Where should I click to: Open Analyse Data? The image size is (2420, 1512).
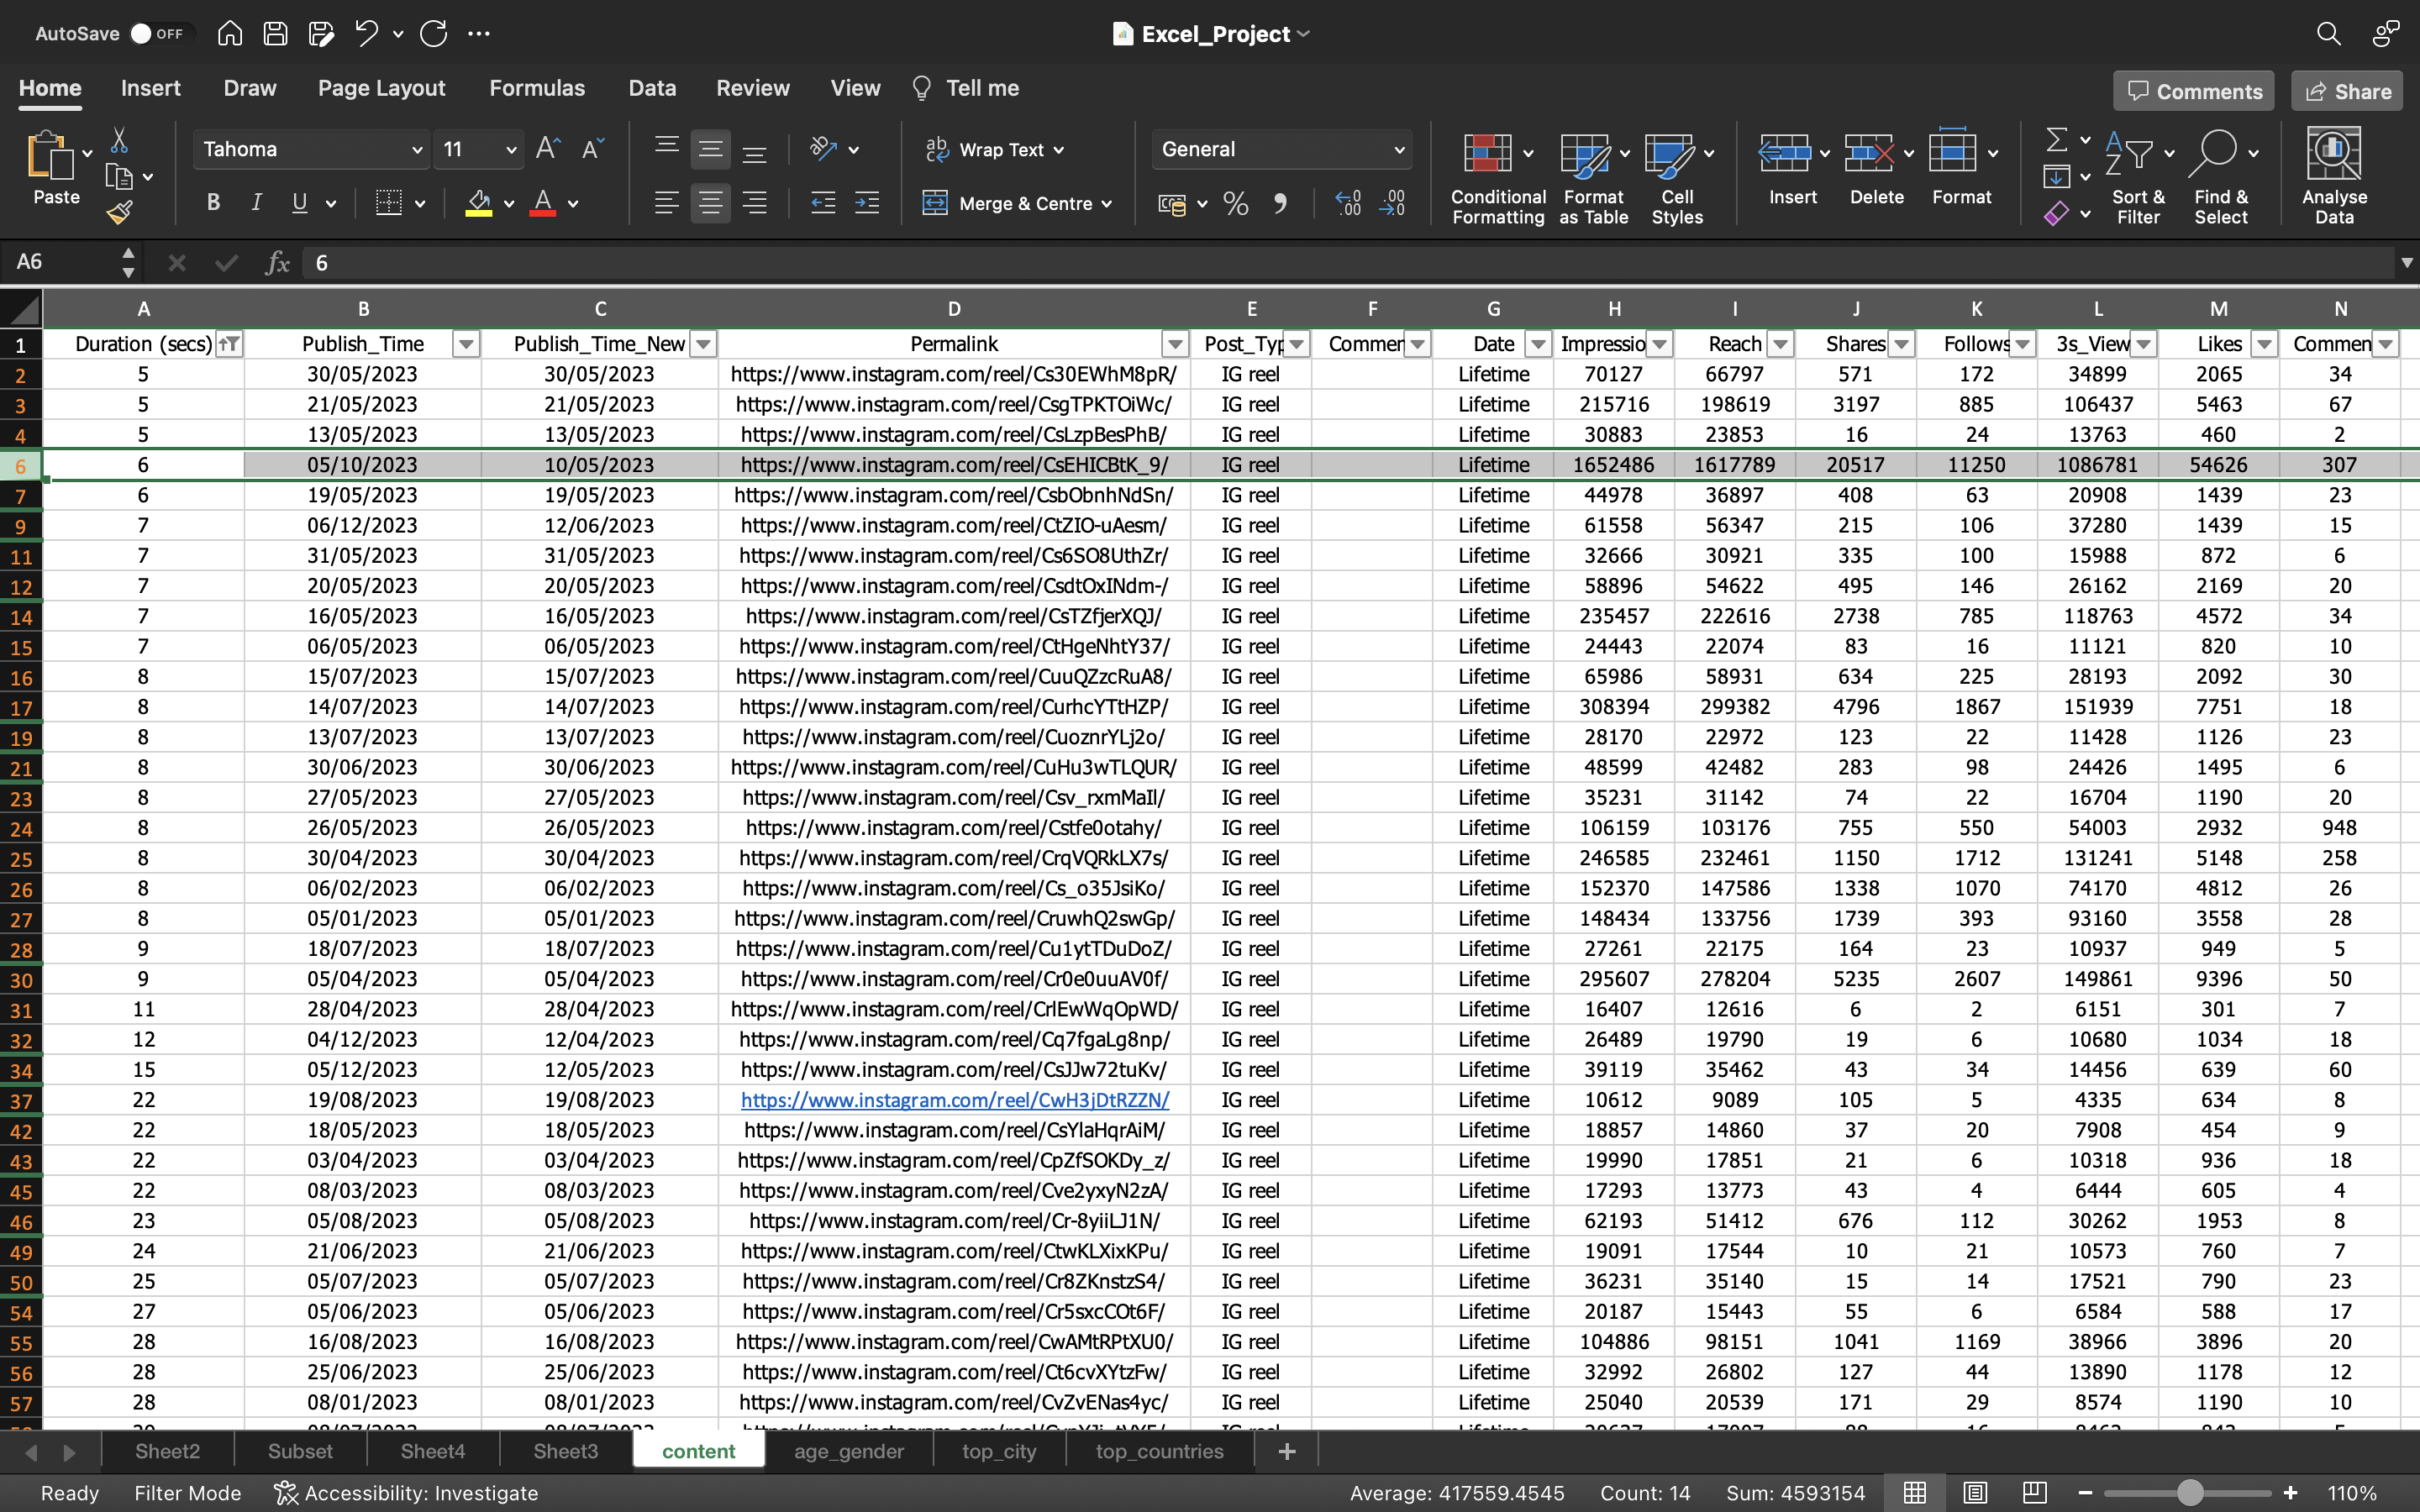(2334, 176)
